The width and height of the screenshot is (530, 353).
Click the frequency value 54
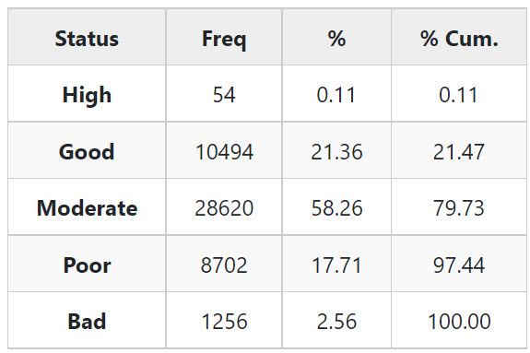coord(224,95)
